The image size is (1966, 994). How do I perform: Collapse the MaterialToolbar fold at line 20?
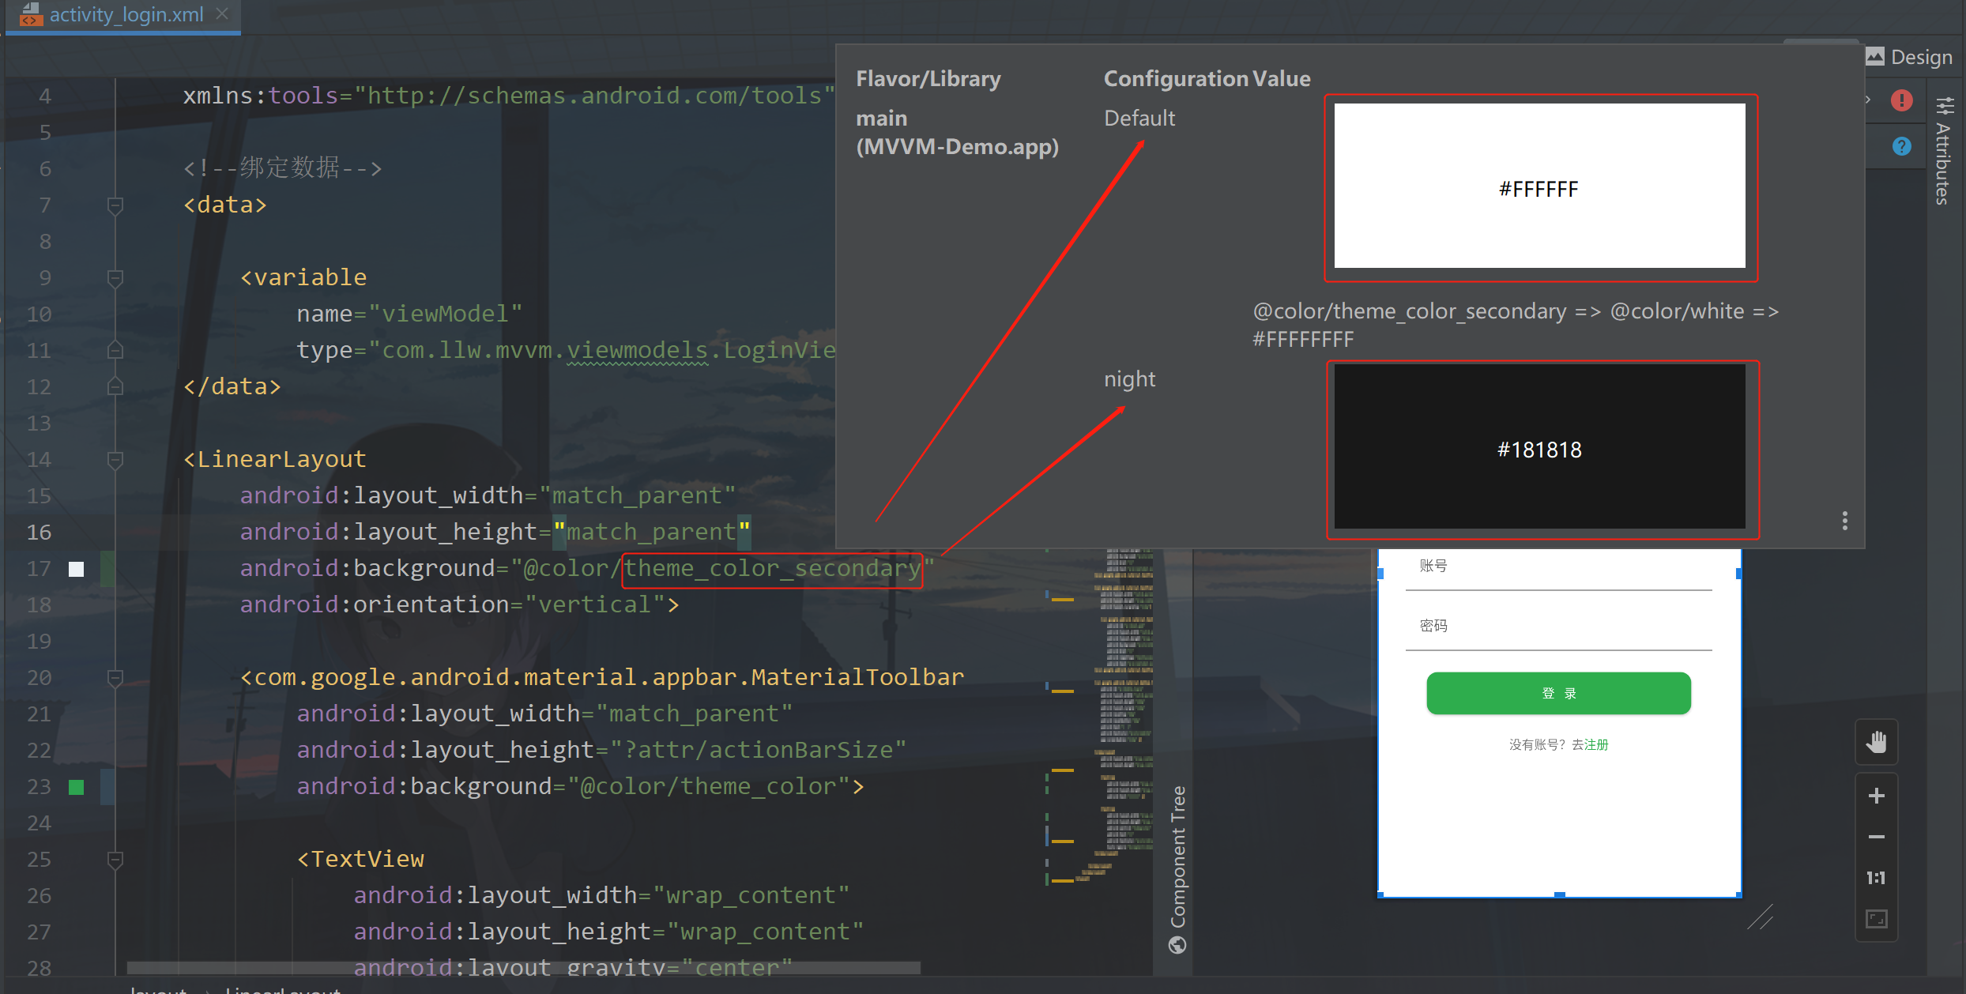pos(115,678)
